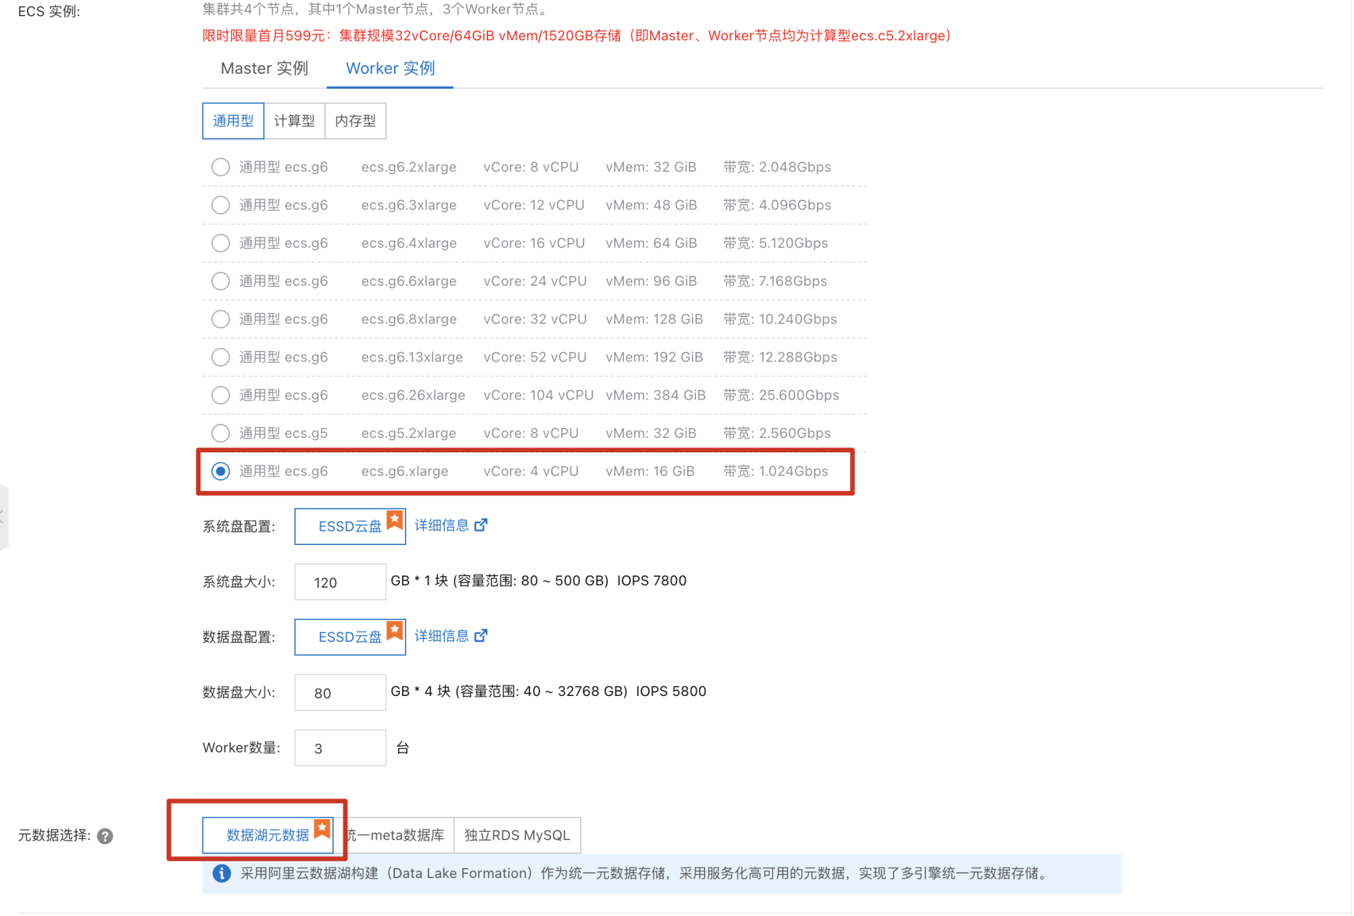
Task: Collapse the side panel with the left-edge arrow
Action: (3, 517)
